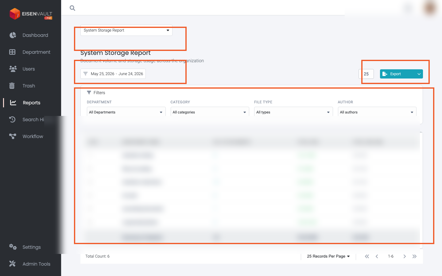Click the date range filter funnel icon

86,74
